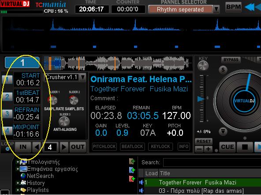The height and width of the screenshot is (195, 261).
Task: Open the Pannel Selector dropdown arrow
Action: [x=216, y=9]
